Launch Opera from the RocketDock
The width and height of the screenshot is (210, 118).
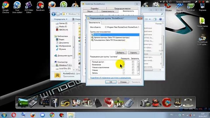[108, 103]
